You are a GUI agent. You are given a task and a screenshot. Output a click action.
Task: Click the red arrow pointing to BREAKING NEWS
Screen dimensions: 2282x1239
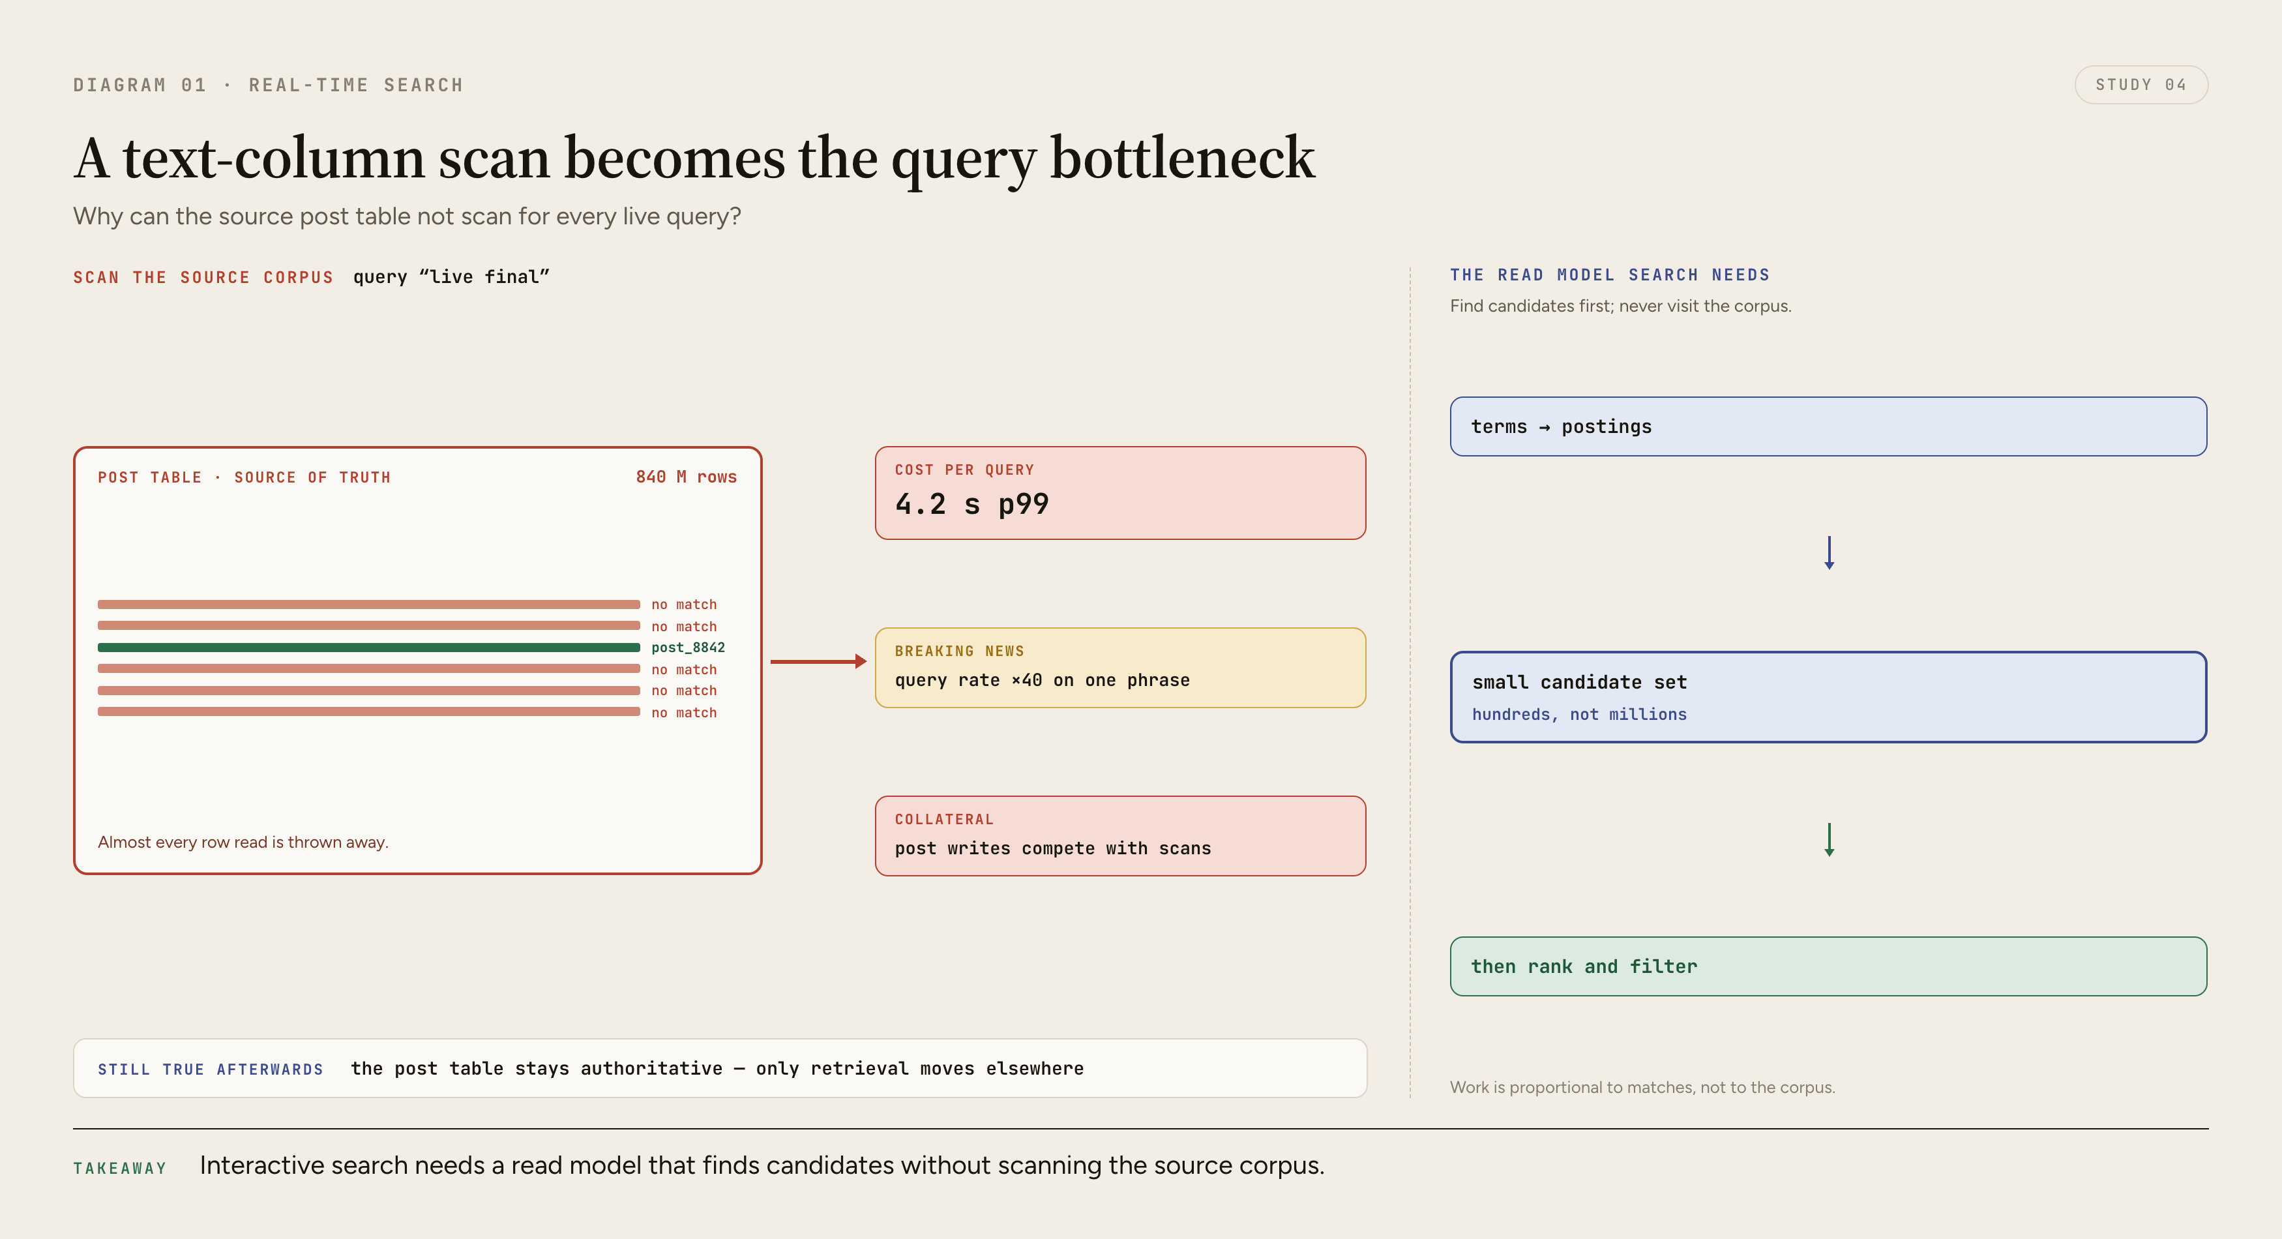click(818, 661)
